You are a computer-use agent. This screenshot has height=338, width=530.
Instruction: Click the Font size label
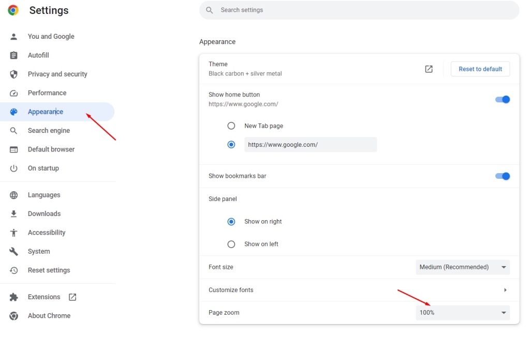point(220,267)
